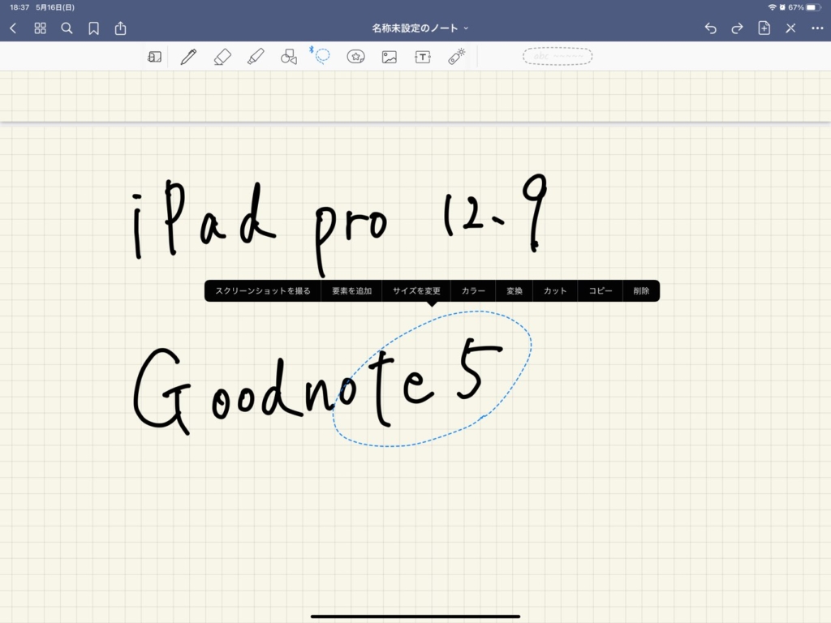Undo the last action
831x623 pixels.
click(x=711, y=28)
